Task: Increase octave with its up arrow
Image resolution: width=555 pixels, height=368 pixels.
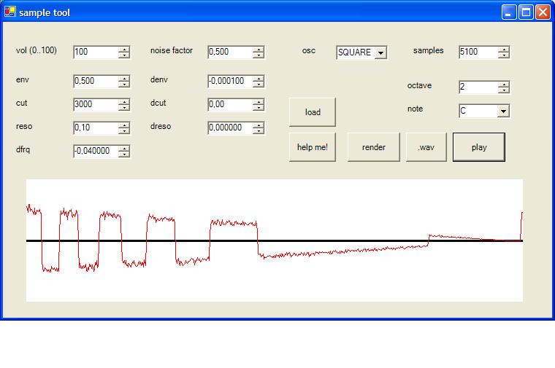Action: tap(504, 84)
